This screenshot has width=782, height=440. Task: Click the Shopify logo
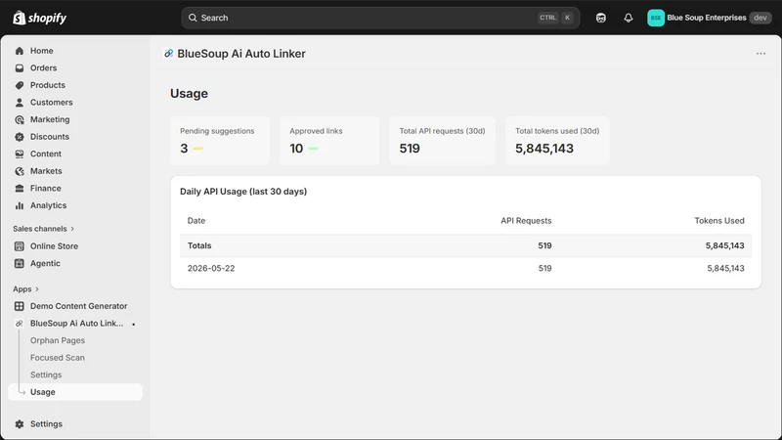click(40, 18)
